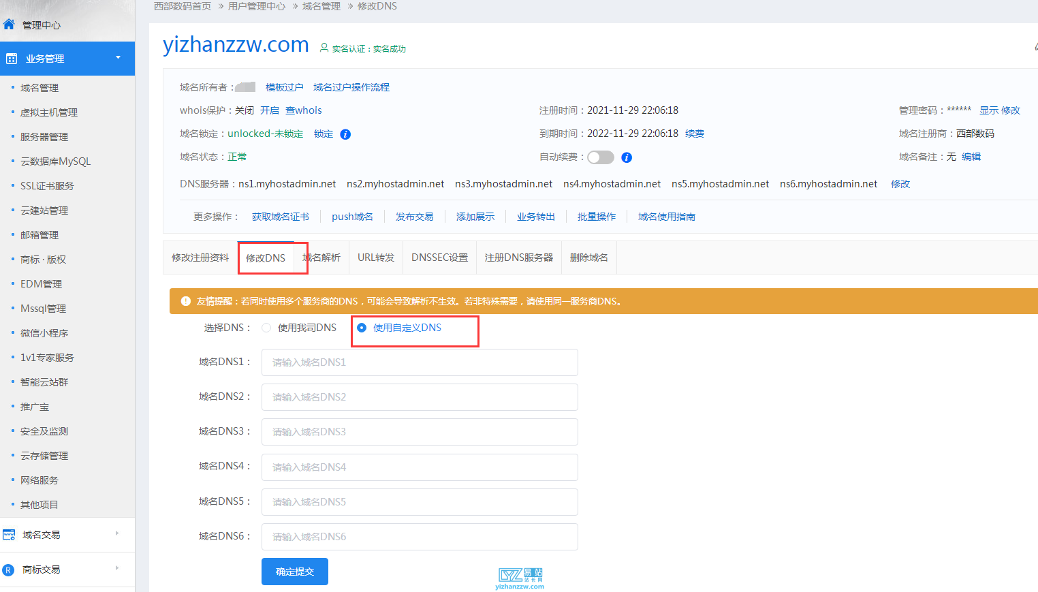This screenshot has width=1038, height=592.
Task: Click the warning icon in the orange reminder bar
Action: [185, 301]
